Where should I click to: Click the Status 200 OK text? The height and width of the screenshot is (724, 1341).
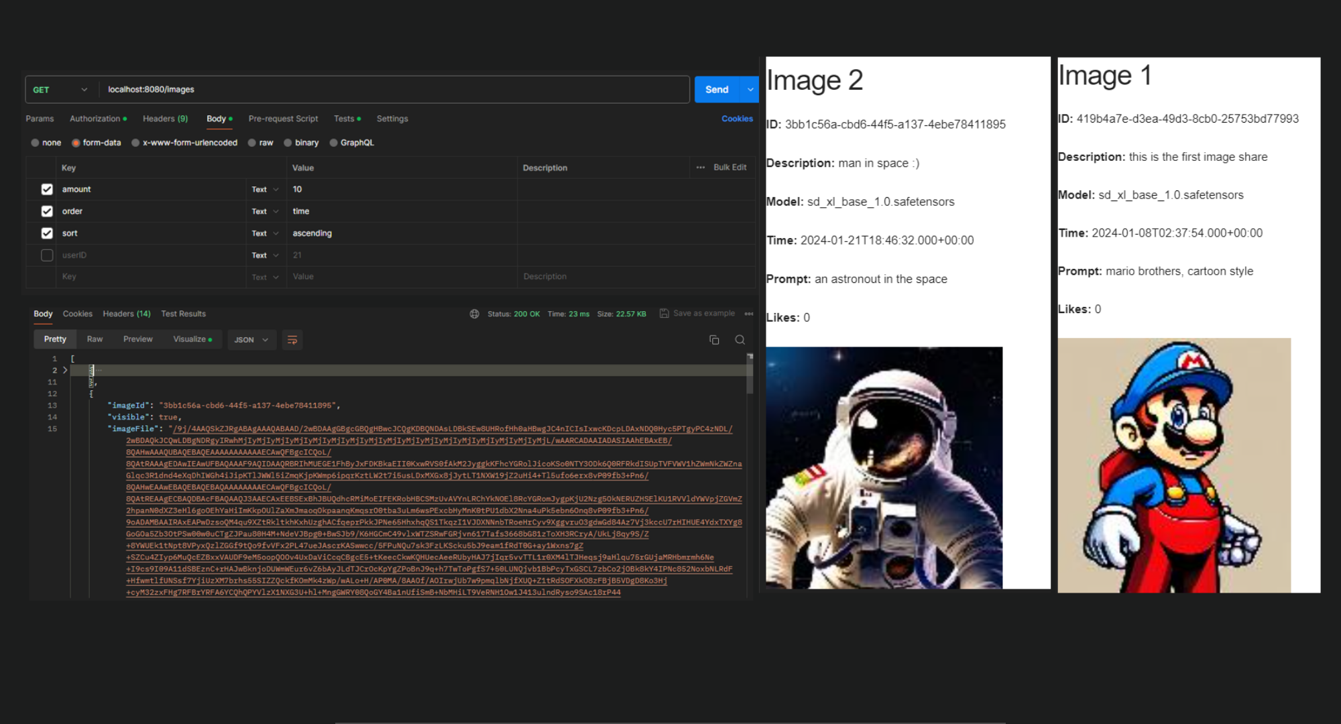[x=514, y=314]
